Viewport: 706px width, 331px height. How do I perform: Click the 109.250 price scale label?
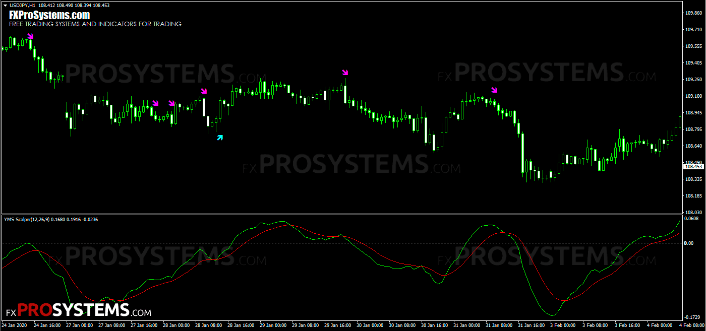click(693, 80)
